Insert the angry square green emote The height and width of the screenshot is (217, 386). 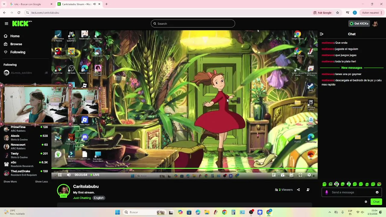click(x=331, y=184)
